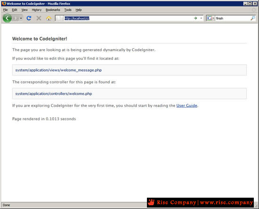Click the search box containing 'finish'
The height and width of the screenshot is (209, 259).
233,18
